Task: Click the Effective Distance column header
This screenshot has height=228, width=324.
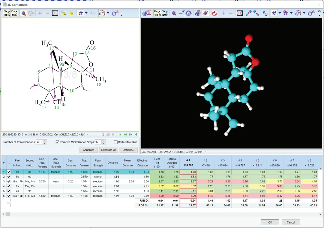Action: 142,163
